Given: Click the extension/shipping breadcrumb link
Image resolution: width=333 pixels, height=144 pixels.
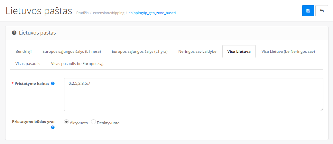Looking at the screenshot, I should (x=108, y=13).
